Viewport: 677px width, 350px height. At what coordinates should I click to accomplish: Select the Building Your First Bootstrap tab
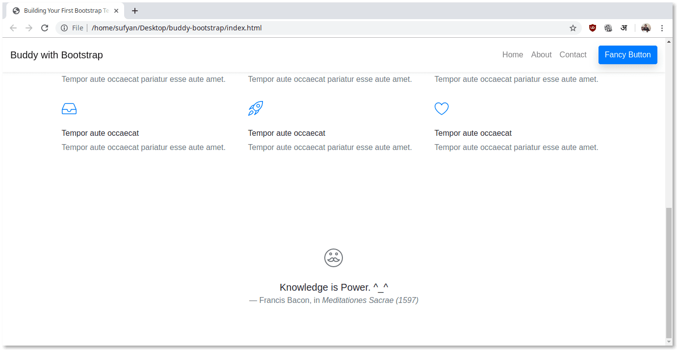(x=64, y=11)
